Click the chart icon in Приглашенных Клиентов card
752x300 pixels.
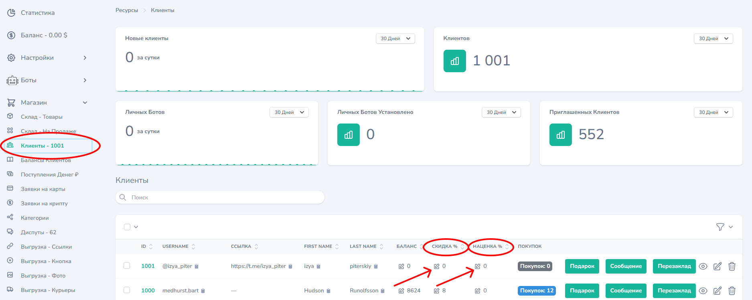[561, 135]
